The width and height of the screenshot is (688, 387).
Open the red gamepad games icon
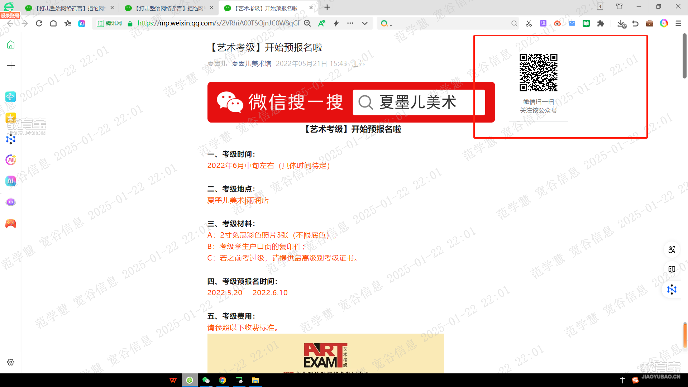[x=11, y=224]
